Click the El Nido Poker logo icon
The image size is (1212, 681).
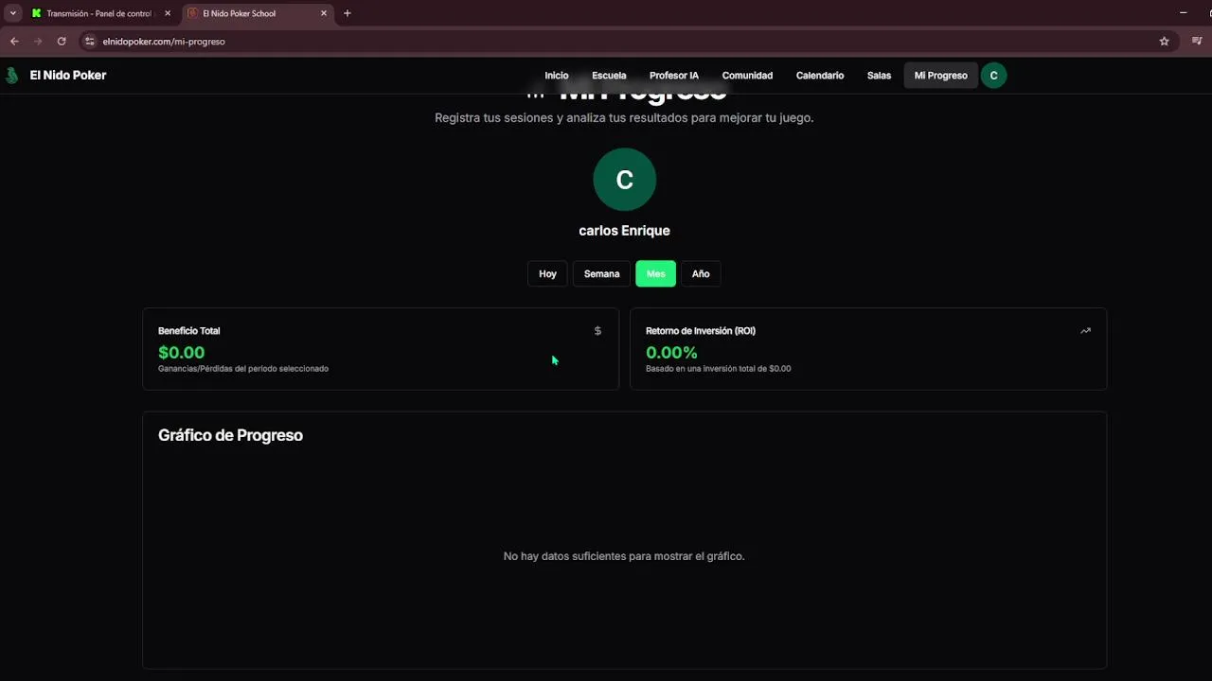tap(12, 76)
